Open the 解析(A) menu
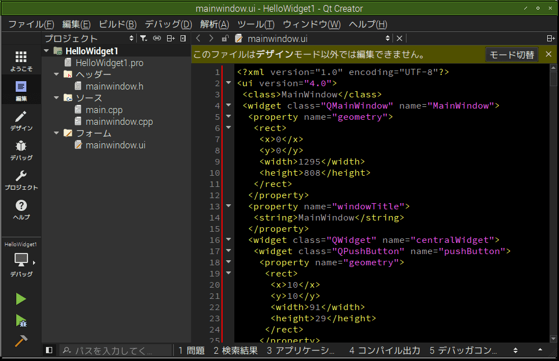This screenshot has height=361, width=559. (x=215, y=24)
